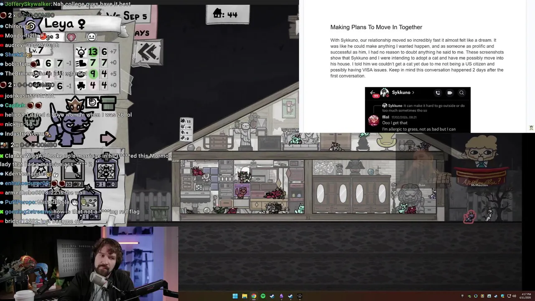The width and height of the screenshot is (535, 301).
Task: Click the voice call icon in Discord header
Action: pyautogui.click(x=438, y=93)
